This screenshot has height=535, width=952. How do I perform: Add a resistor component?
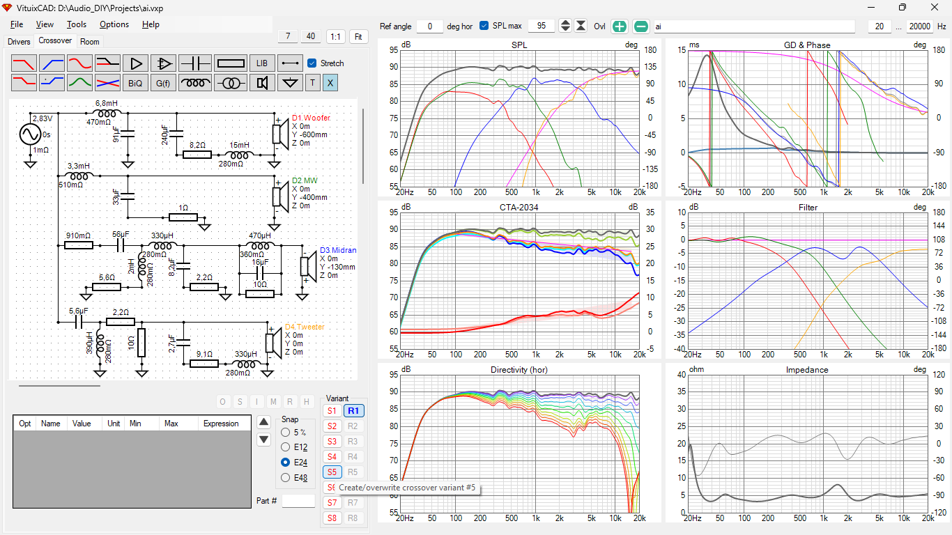click(230, 63)
